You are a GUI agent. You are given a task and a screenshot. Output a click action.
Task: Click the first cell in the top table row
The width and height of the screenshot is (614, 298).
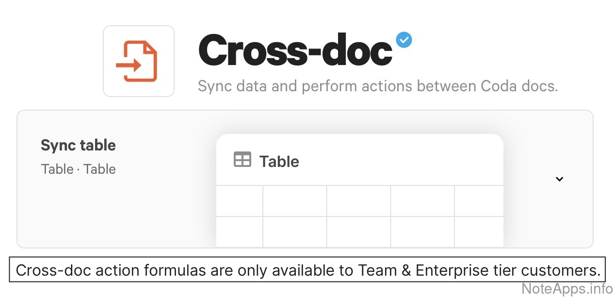coord(240,201)
